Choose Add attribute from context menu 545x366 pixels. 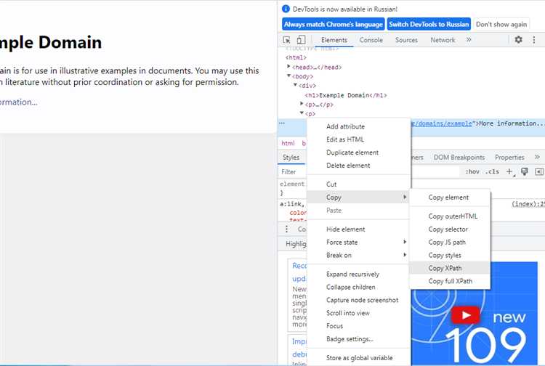pos(358,127)
